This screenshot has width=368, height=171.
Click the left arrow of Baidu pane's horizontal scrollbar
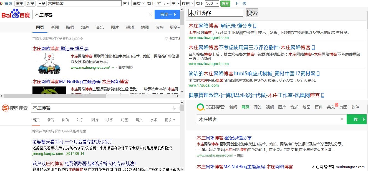2,96
